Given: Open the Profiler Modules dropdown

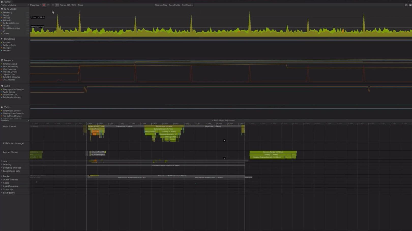Looking at the screenshot, I should pos(14,5).
